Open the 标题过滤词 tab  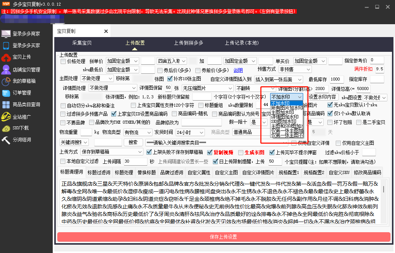pos(99,172)
